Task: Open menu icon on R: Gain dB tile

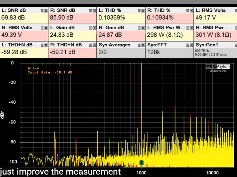Action: coord(139,28)
